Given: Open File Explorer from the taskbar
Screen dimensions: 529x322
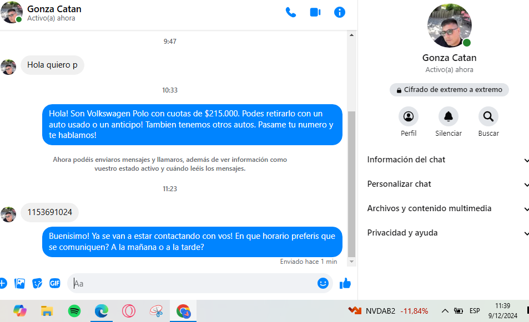Looking at the screenshot, I should pyautogui.click(x=47, y=310).
